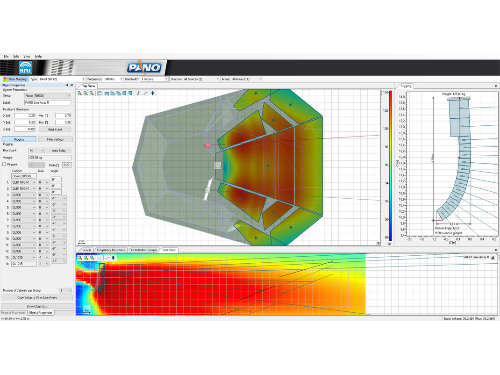
Task: Click the corner icon at Top View bottom right
Action: click(x=379, y=244)
